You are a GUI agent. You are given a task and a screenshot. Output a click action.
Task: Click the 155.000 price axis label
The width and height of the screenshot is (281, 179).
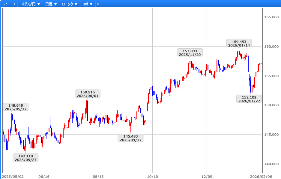click(x=271, y=76)
